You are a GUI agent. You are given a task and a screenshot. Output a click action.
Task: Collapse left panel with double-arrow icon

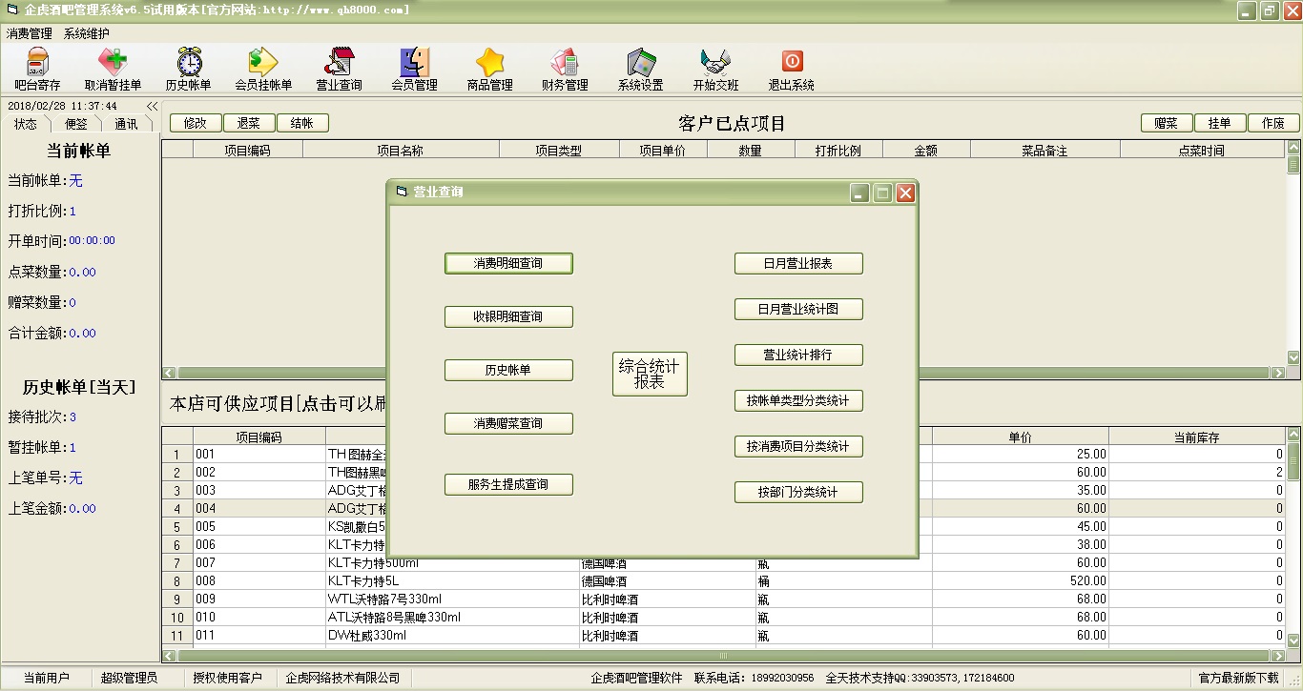tap(152, 106)
